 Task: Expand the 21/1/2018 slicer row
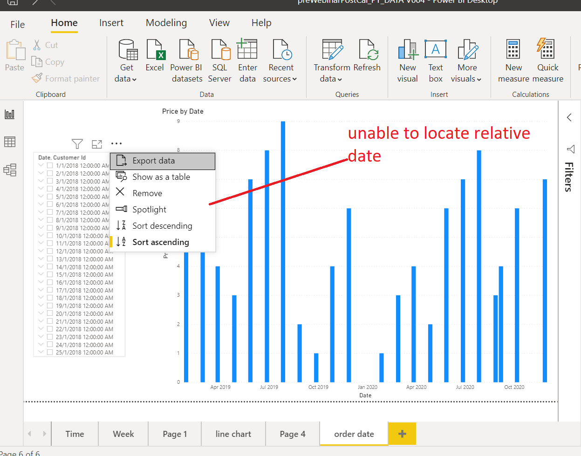[41, 321]
